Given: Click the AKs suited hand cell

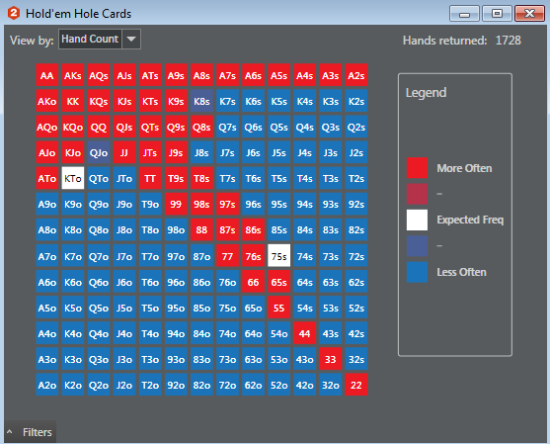Looking at the screenshot, I should pos(73,75).
